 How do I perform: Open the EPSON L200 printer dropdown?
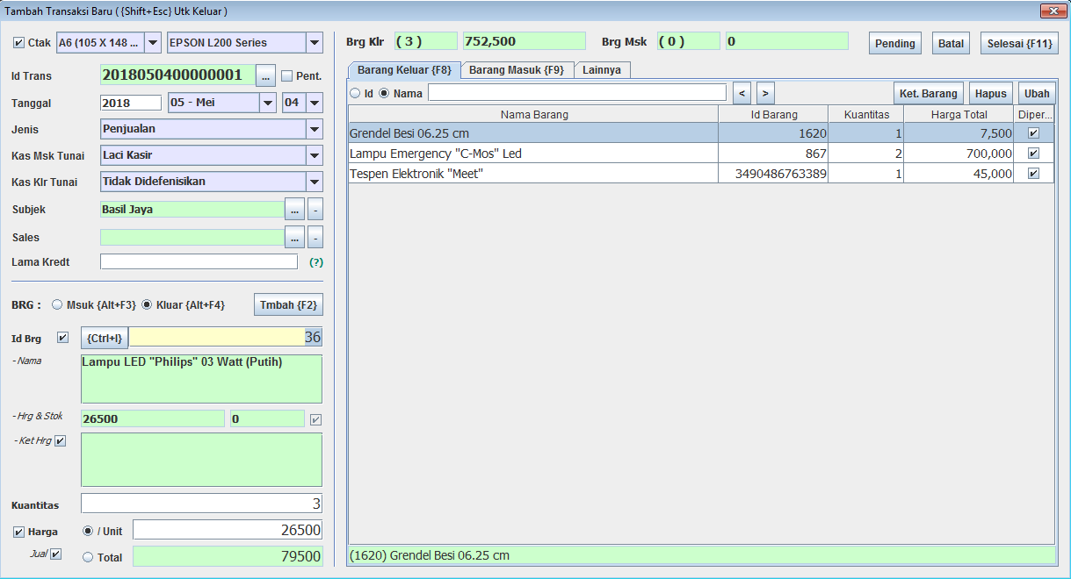click(315, 43)
